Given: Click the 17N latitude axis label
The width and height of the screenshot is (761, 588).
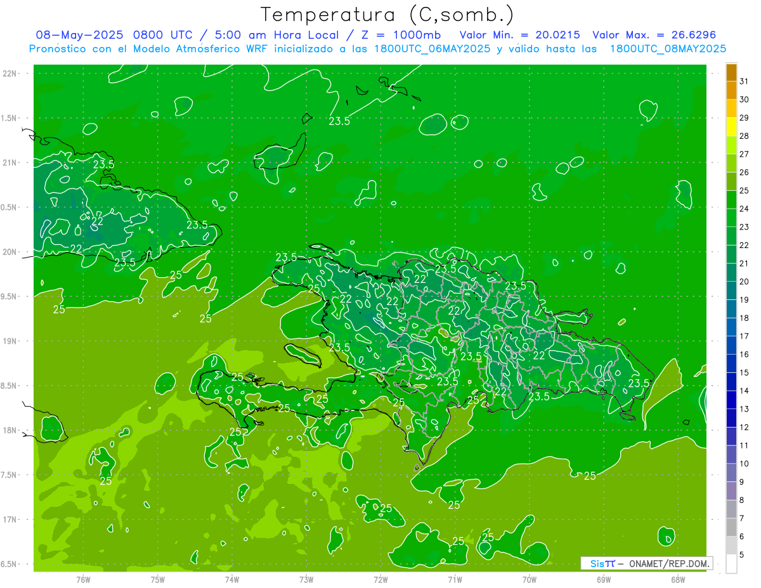Looking at the screenshot, I should 10,519.
